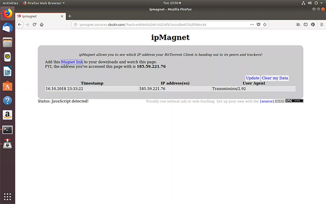This screenshot has height=204, width=326.
Task: Open the Firefox Library
Action: pyautogui.click(x=298, y=25)
